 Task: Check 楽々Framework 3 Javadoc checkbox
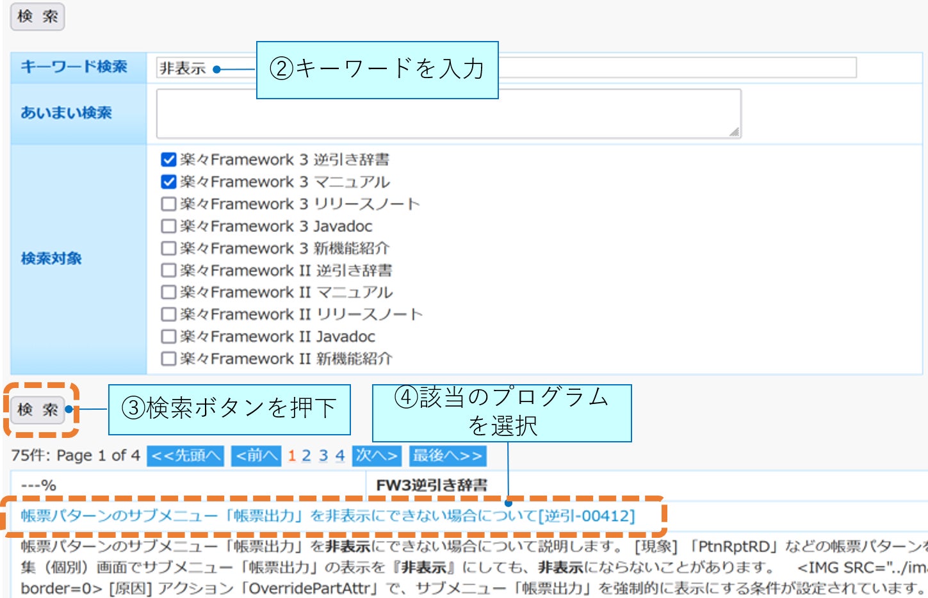click(x=168, y=226)
